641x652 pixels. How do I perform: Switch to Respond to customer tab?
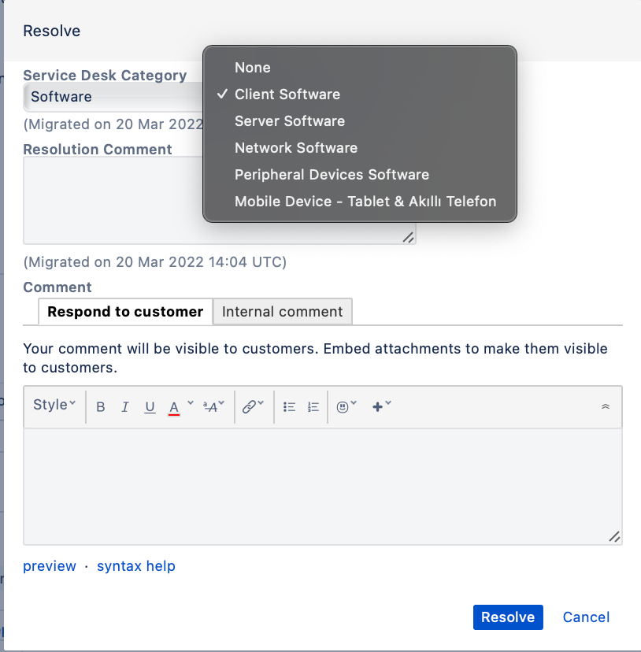[x=125, y=312]
